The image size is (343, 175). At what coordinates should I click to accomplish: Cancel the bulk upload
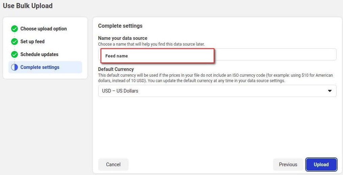click(113, 165)
